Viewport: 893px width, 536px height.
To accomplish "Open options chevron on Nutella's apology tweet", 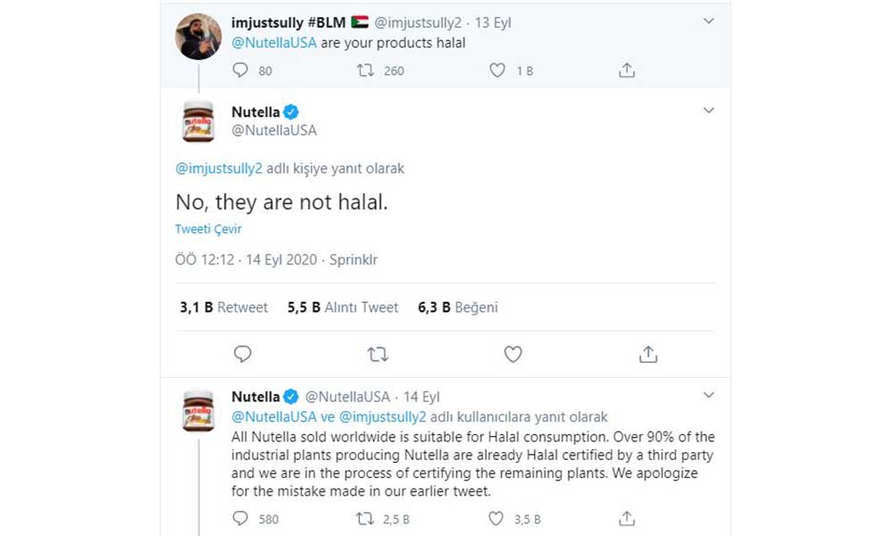I will coord(708,395).
